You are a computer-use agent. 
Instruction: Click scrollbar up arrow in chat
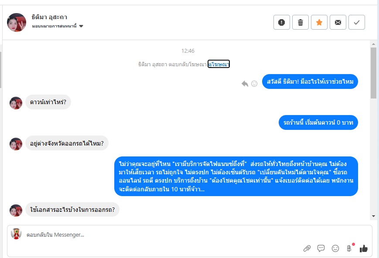(373, 44)
